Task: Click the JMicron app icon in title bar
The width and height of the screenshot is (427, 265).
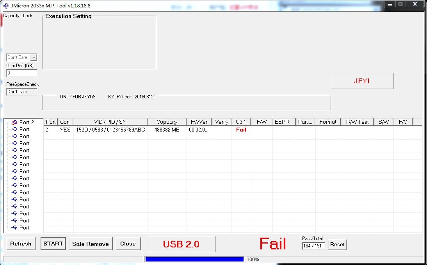Action: point(6,5)
